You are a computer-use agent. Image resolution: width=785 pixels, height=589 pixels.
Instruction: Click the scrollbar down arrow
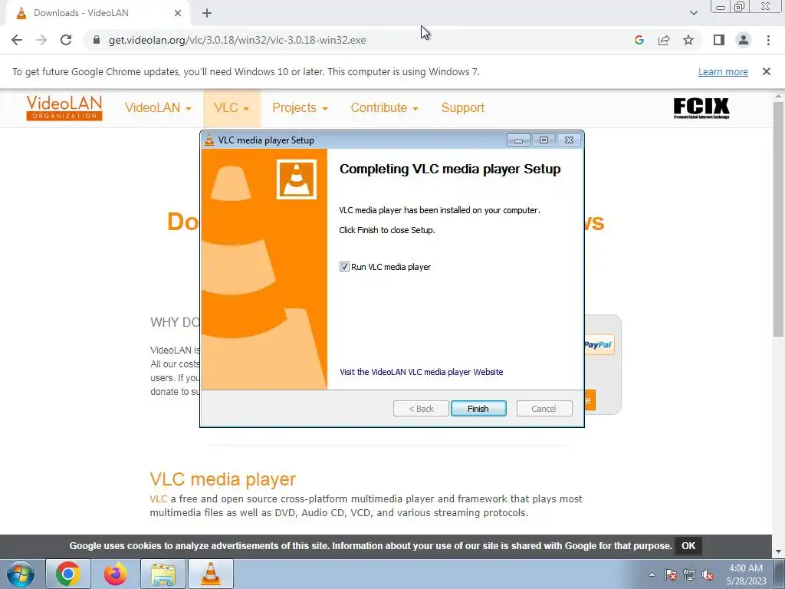point(778,551)
